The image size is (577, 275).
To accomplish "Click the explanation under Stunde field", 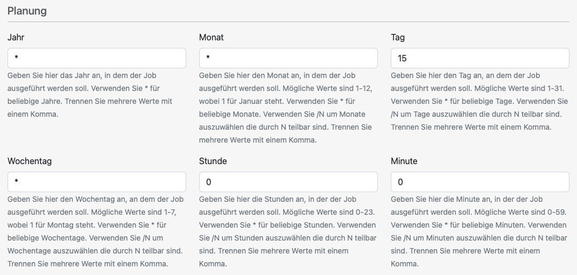I will point(287,231).
